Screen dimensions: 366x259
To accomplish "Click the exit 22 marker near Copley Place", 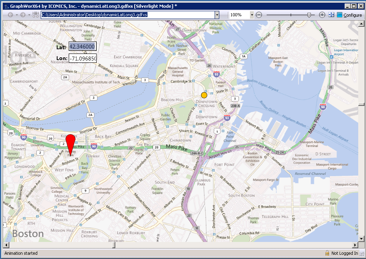I will pyautogui.click(x=131, y=148).
